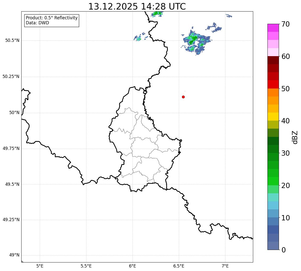Click the green radar echo at top map edge
This screenshot has height=271, width=301.
pos(157,13)
